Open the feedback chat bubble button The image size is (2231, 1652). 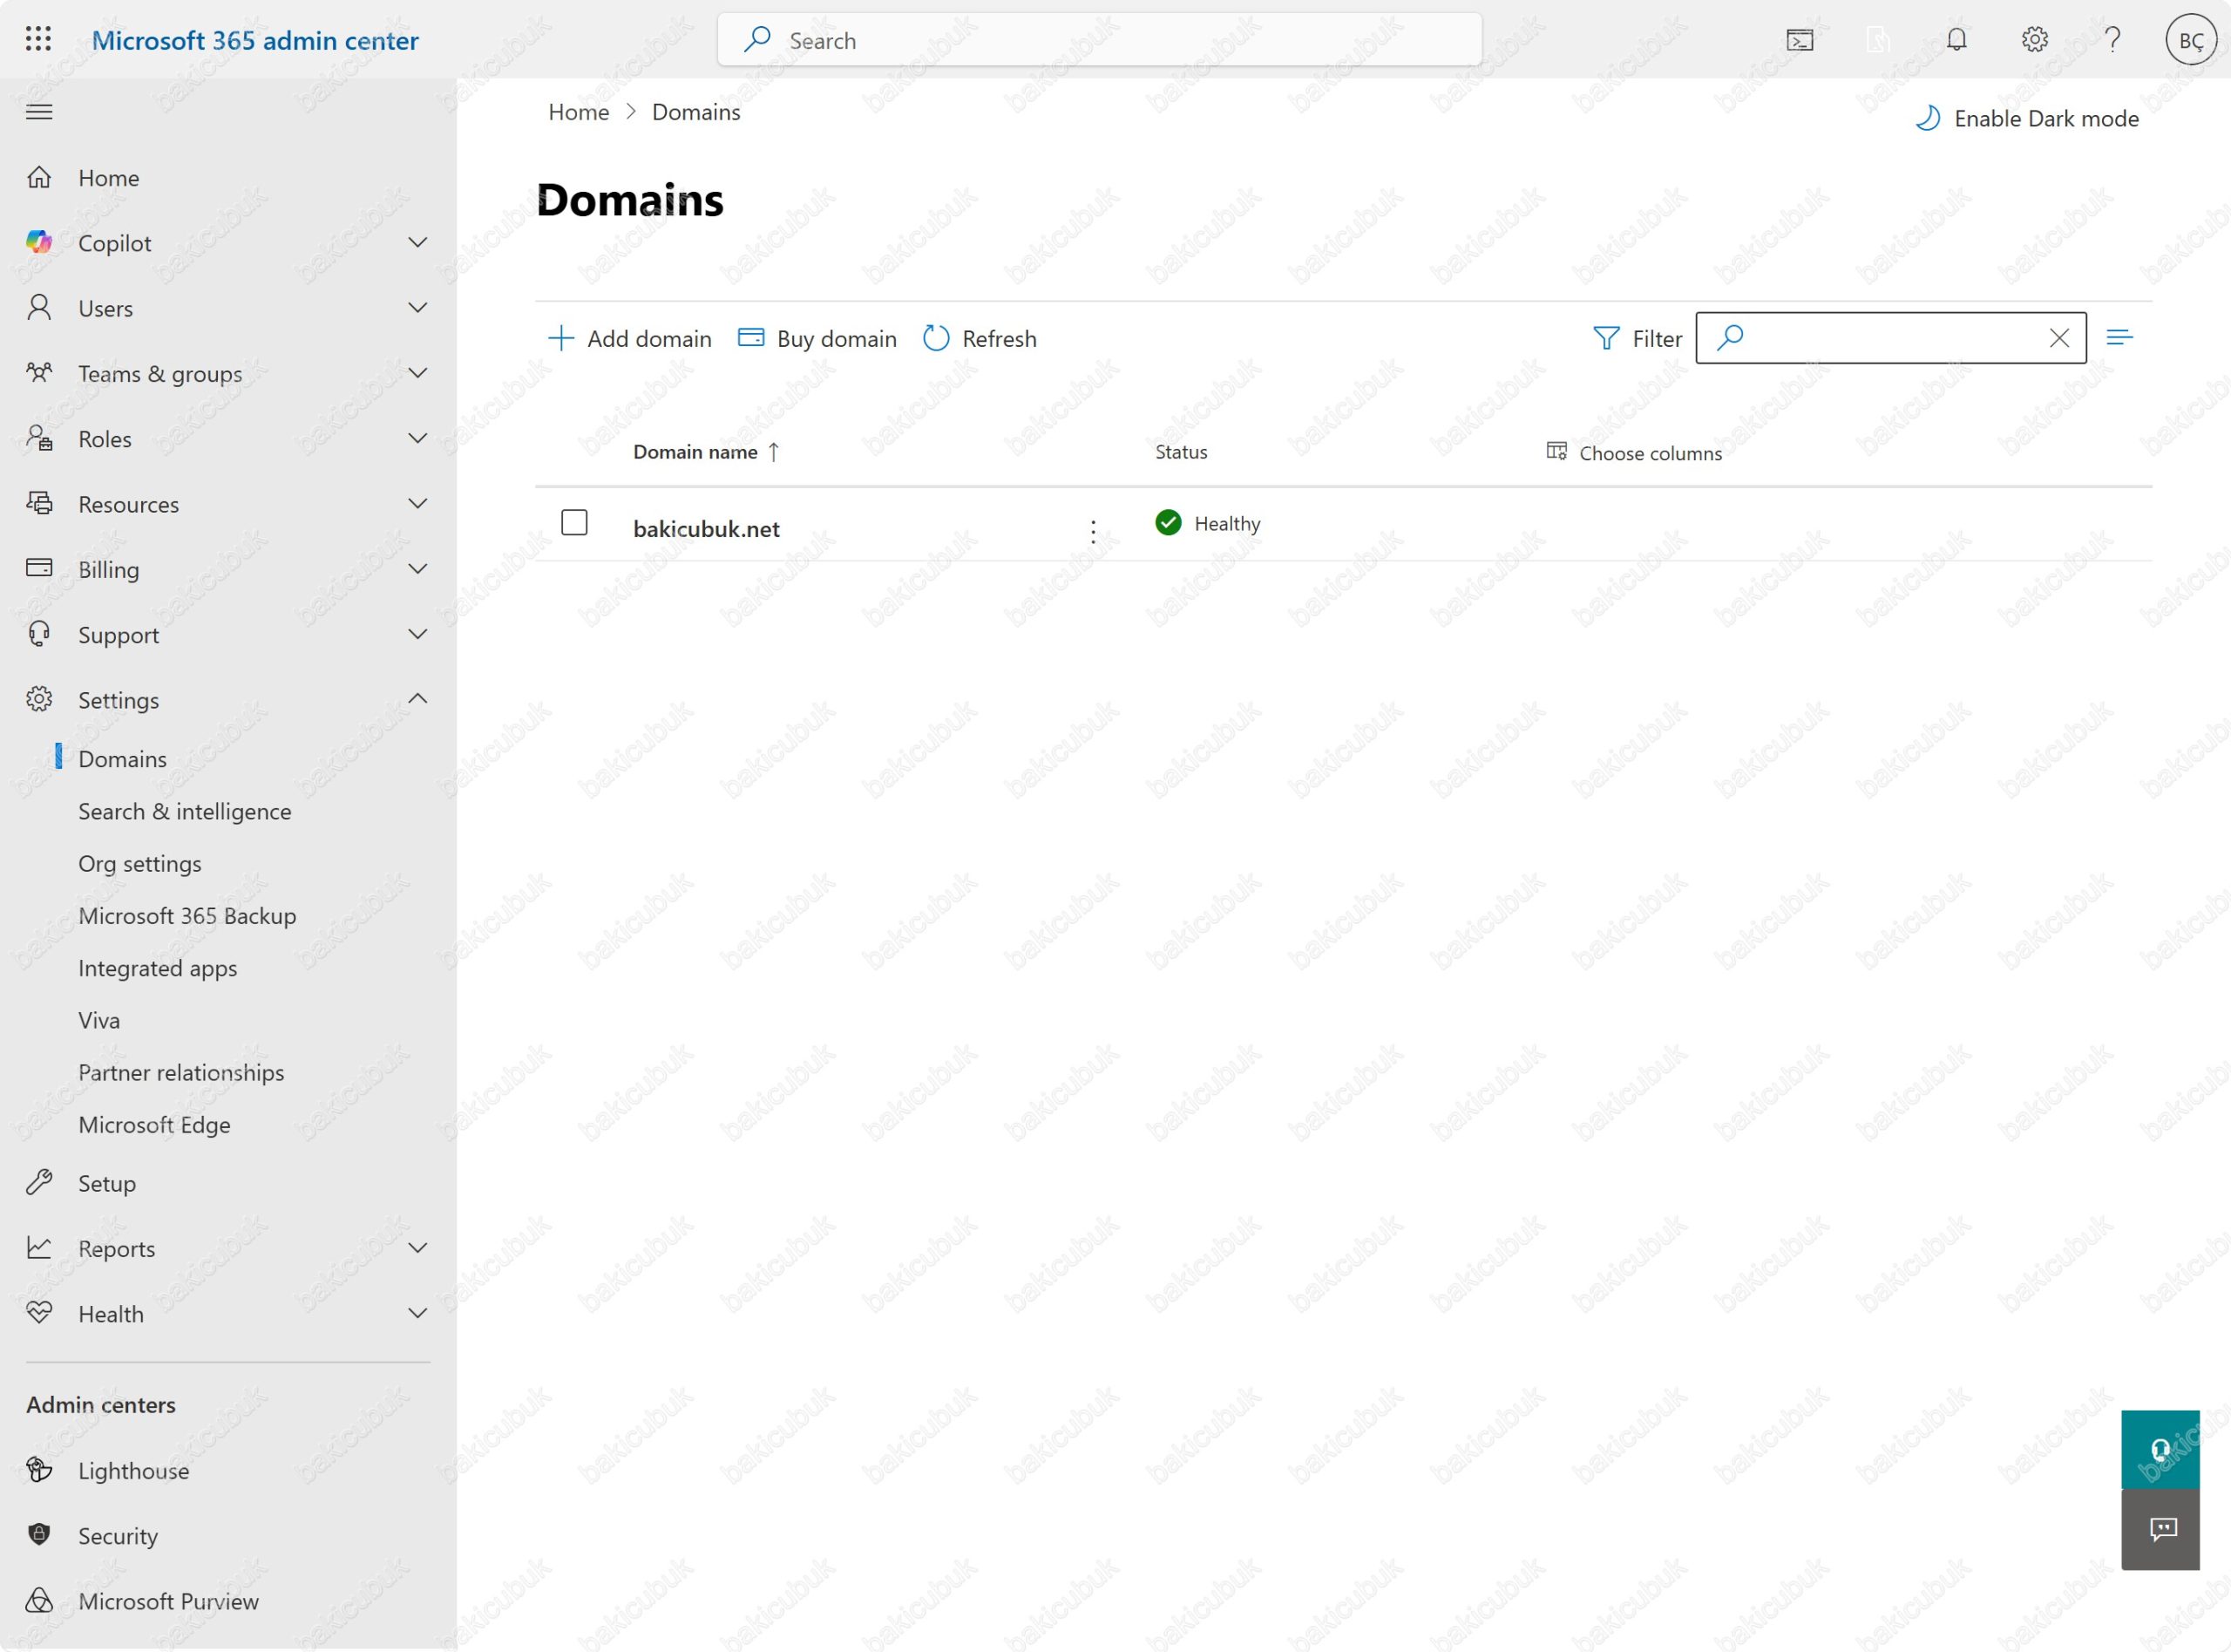[x=2160, y=1529]
